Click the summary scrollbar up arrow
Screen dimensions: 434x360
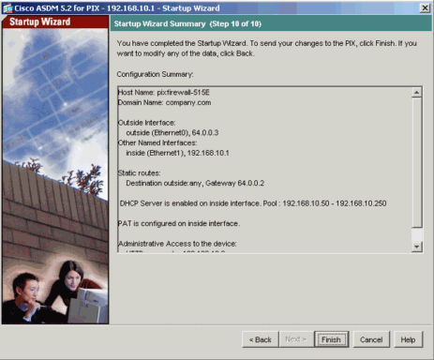(417, 93)
